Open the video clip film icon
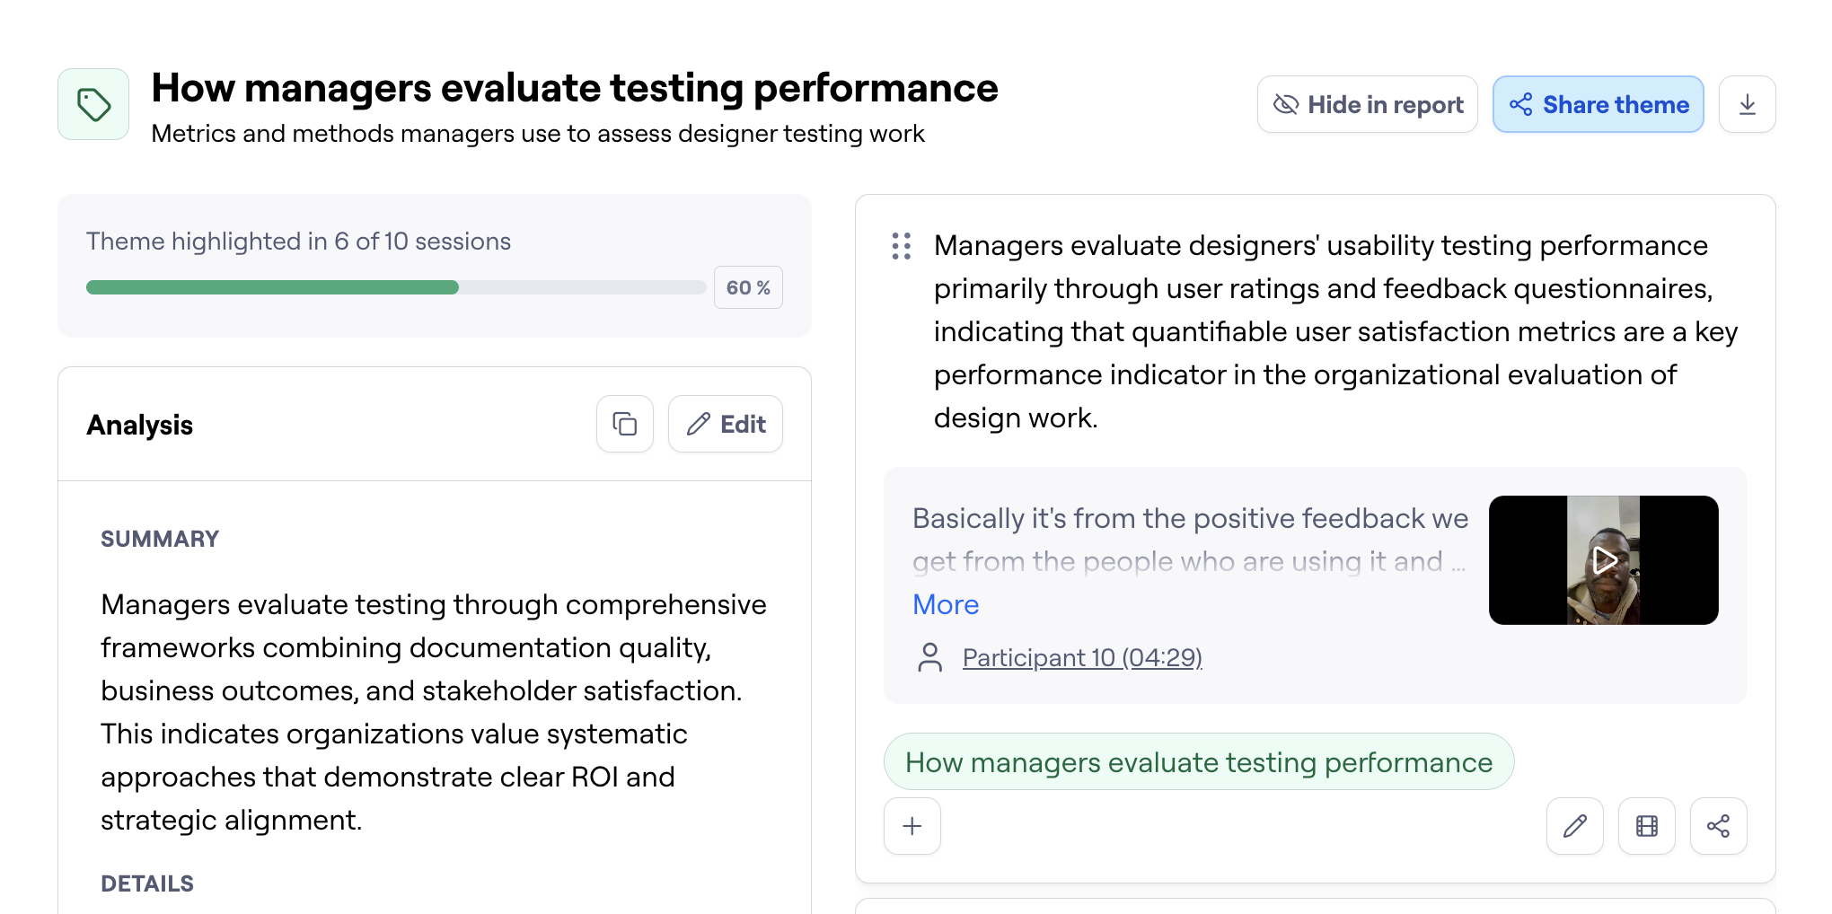The height and width of the screenshot is (914, 1832). click(x=1646, y=826)
